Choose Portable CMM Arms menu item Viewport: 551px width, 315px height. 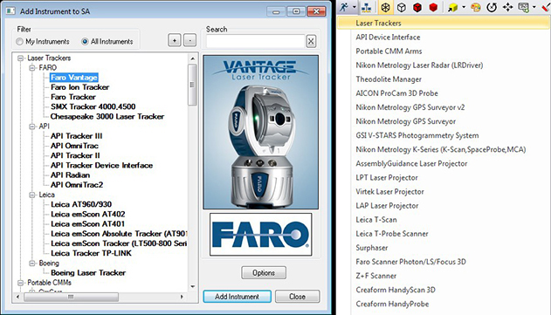(x=389, y=51)
